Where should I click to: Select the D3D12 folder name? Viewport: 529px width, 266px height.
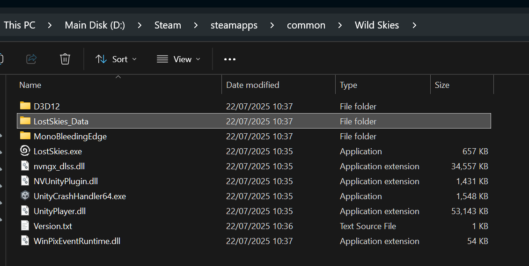click(46, 107)
